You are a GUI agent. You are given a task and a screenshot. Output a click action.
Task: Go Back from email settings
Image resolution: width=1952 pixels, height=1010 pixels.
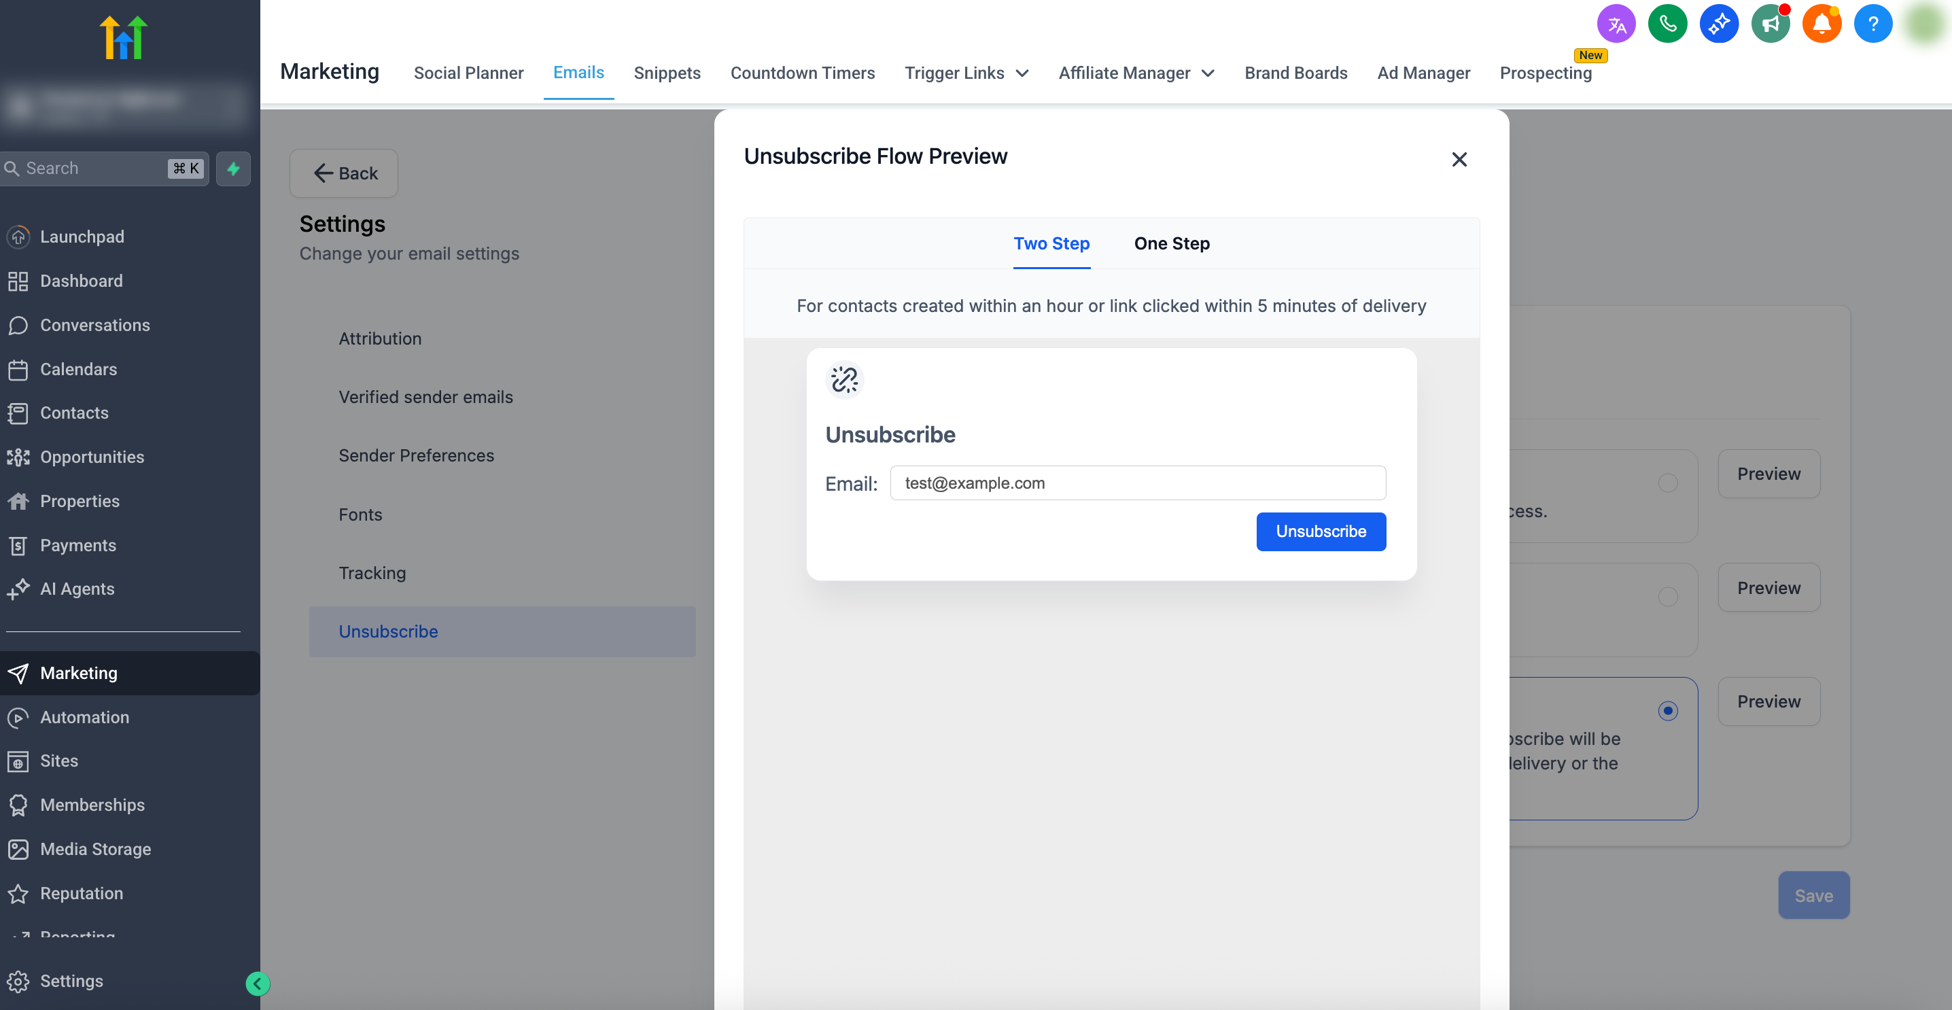[344, 173]
